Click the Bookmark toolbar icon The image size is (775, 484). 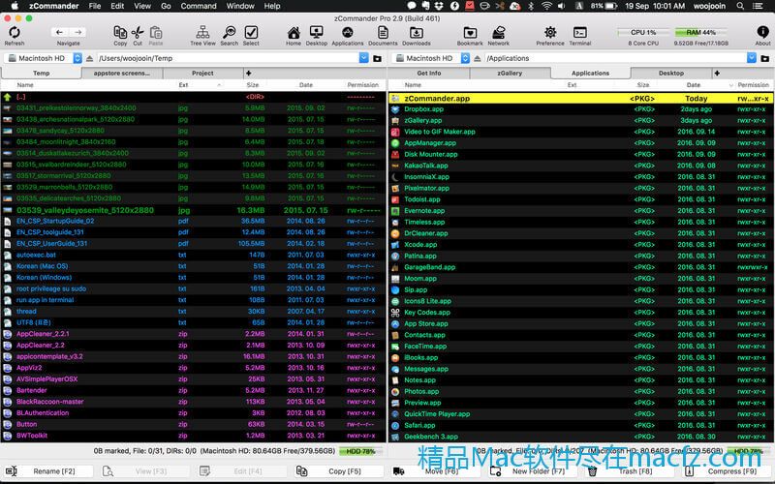click(x=470, y=33)
